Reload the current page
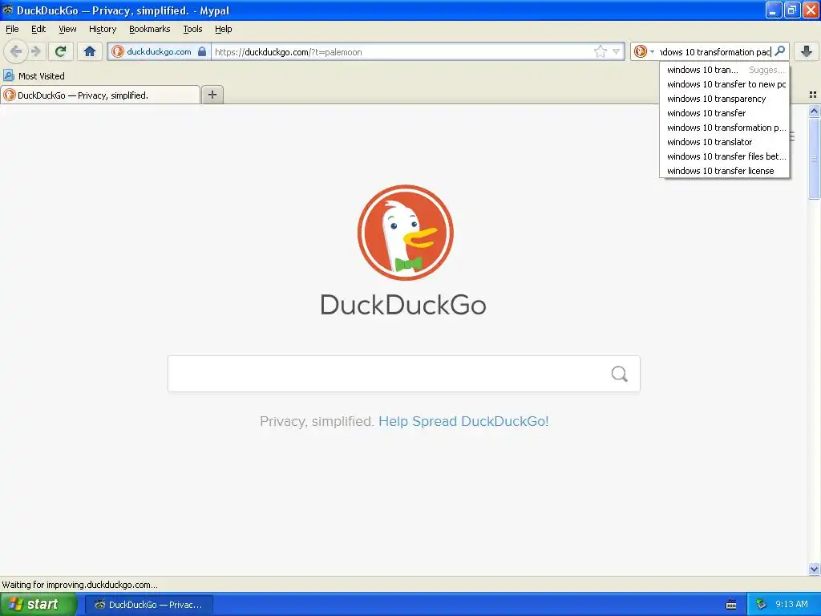The height and width of the screenshot is (616, 821). pos(61,51)
